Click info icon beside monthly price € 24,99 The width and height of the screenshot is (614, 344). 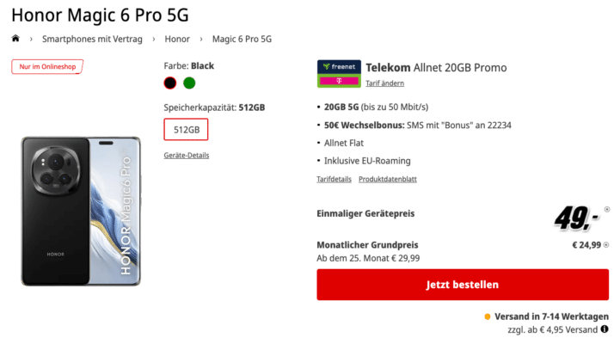(x=606, y=245)
